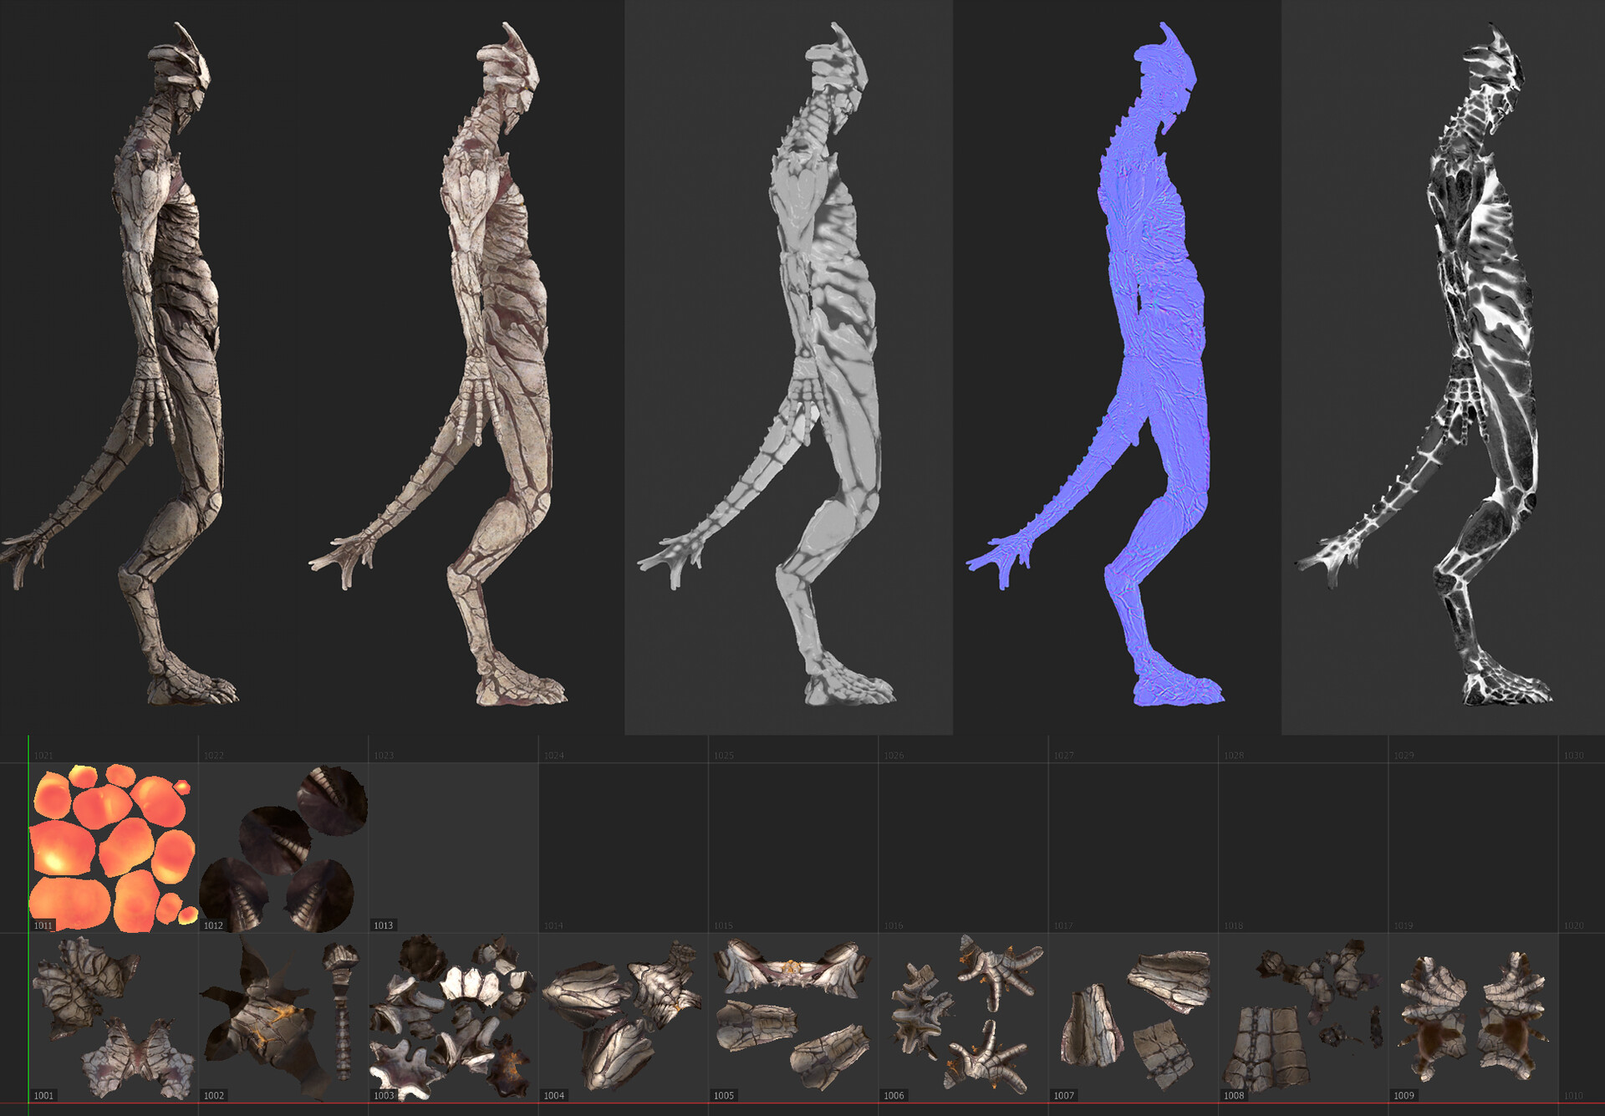
Task: Select the empty UDIM tile 1013
Action: point(454,848)
